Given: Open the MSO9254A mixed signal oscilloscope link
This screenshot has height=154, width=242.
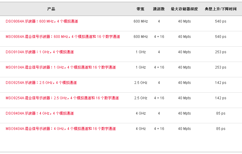Looking at the screenshot, I should 62,98.
